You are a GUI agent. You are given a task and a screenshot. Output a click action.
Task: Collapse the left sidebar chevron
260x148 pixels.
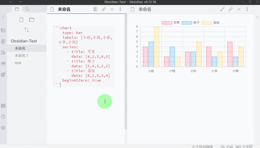tap(3, 17)
